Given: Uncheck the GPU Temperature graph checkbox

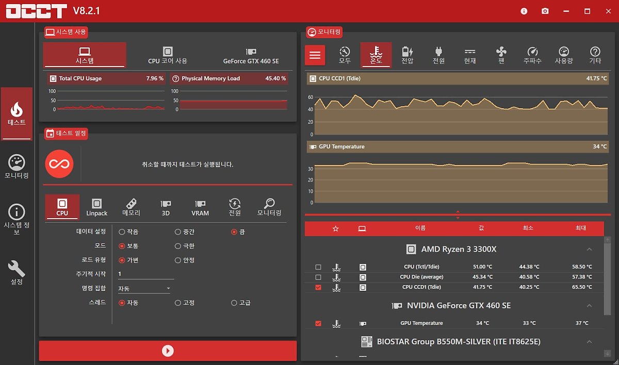Looking at the screenshot, I should (x=318, y=323).
